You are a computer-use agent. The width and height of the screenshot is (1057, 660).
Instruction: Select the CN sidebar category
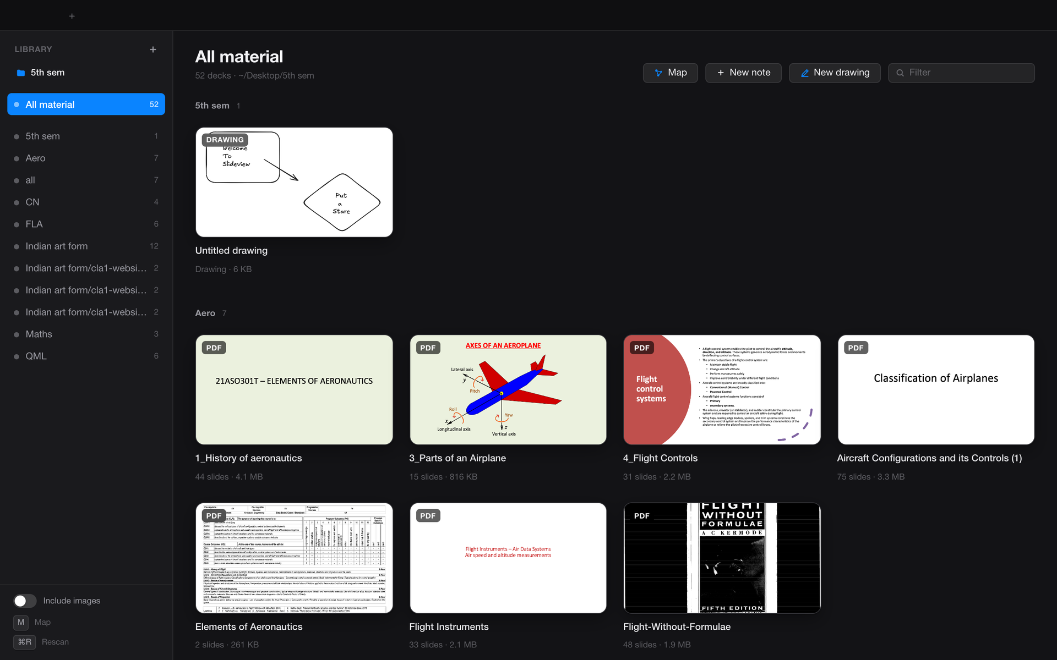point(86,202)
